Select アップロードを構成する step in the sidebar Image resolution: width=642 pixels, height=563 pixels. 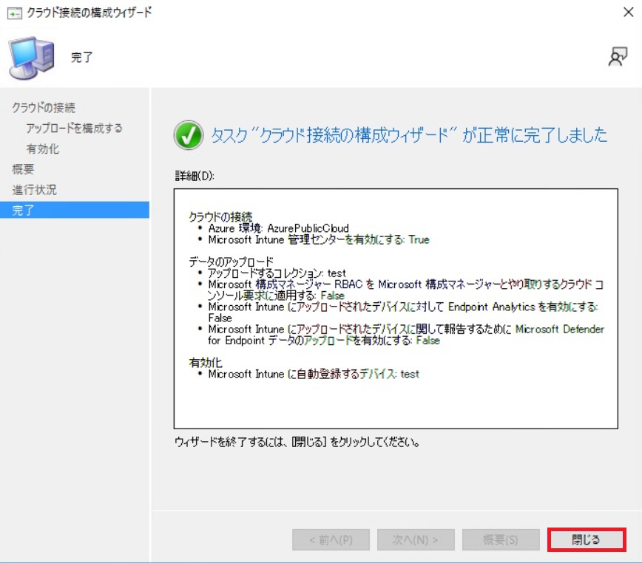[x=74, y=128]
